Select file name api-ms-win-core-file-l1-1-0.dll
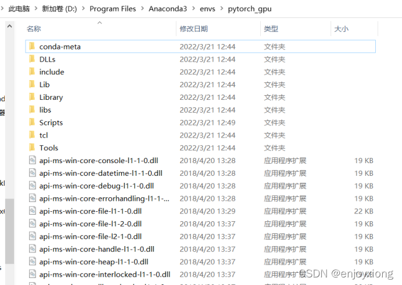This screenshot has width=402, height=285. tap(91, 211)
